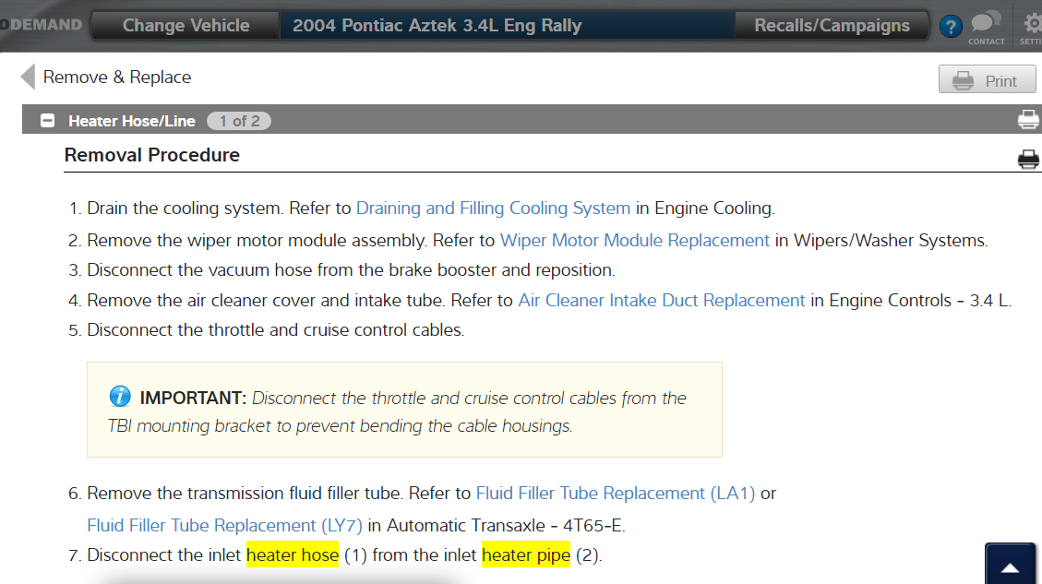
Task: Click the 1 of 2 page indicator badge
Action: coord(239,121)
